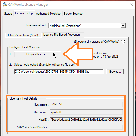Switch to Online Activations (New!) tab
This screenshot has height=136, width=136.
22,35
